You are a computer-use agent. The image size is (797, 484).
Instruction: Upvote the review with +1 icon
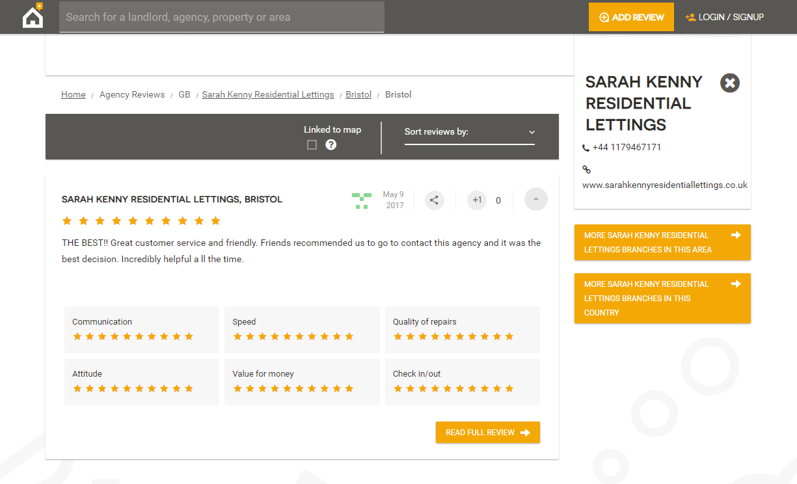477,200
